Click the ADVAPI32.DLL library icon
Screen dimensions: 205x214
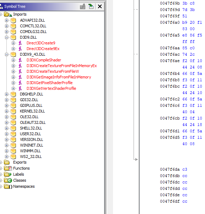13,20
